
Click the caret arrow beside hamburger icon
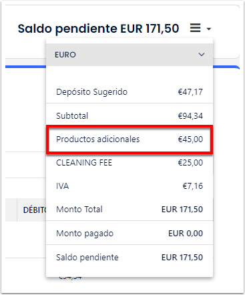click(208, 29)
